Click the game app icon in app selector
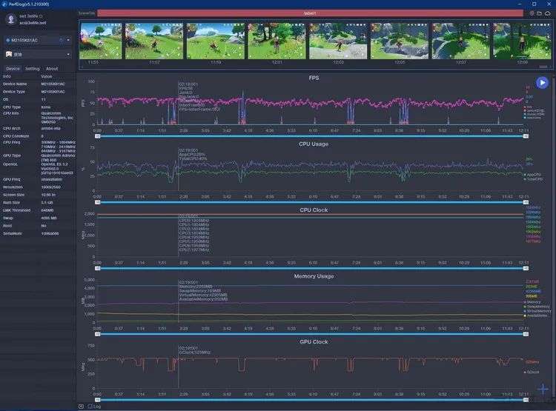 [9, 54]
